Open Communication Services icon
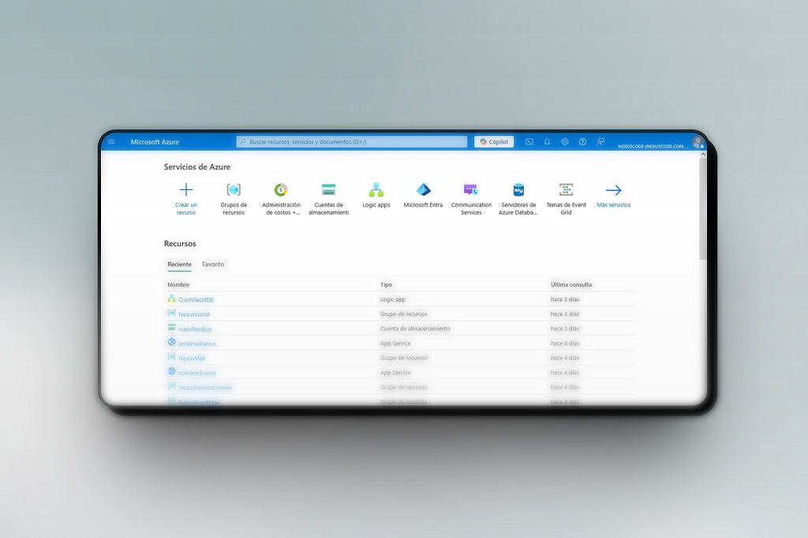This screenshot has height=538, width=808. (471, 190)
